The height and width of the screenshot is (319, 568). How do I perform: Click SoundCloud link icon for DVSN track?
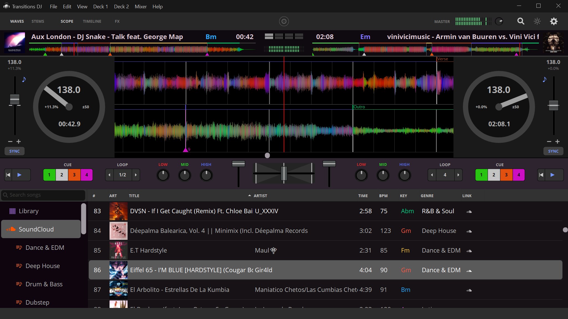click(x=469, y=212)
